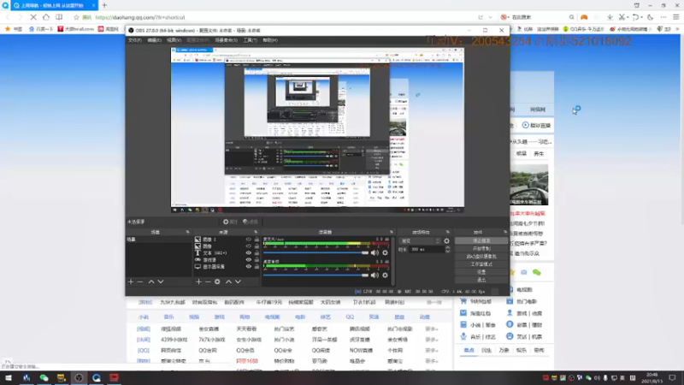Open the browser downloads arrow icon

click(610, 17)
